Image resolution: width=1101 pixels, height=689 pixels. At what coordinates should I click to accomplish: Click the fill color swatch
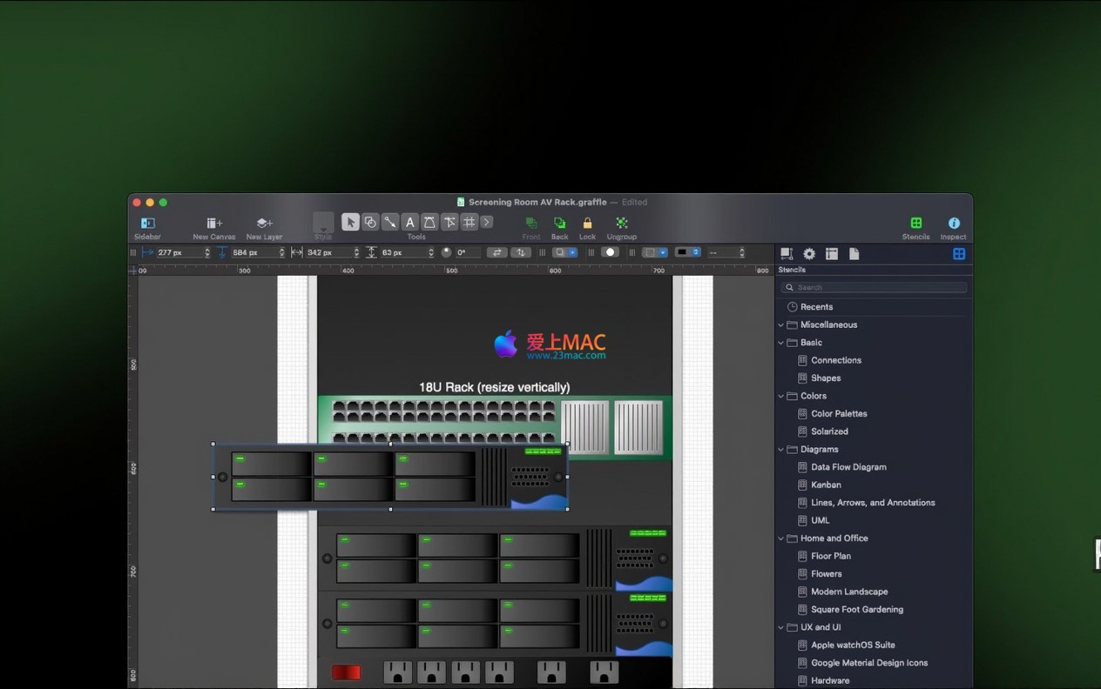(x=610, y=252)
